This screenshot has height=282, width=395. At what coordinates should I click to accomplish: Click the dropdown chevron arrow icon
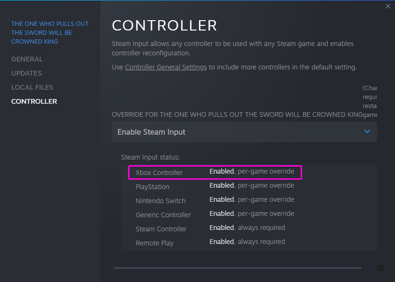367,132
